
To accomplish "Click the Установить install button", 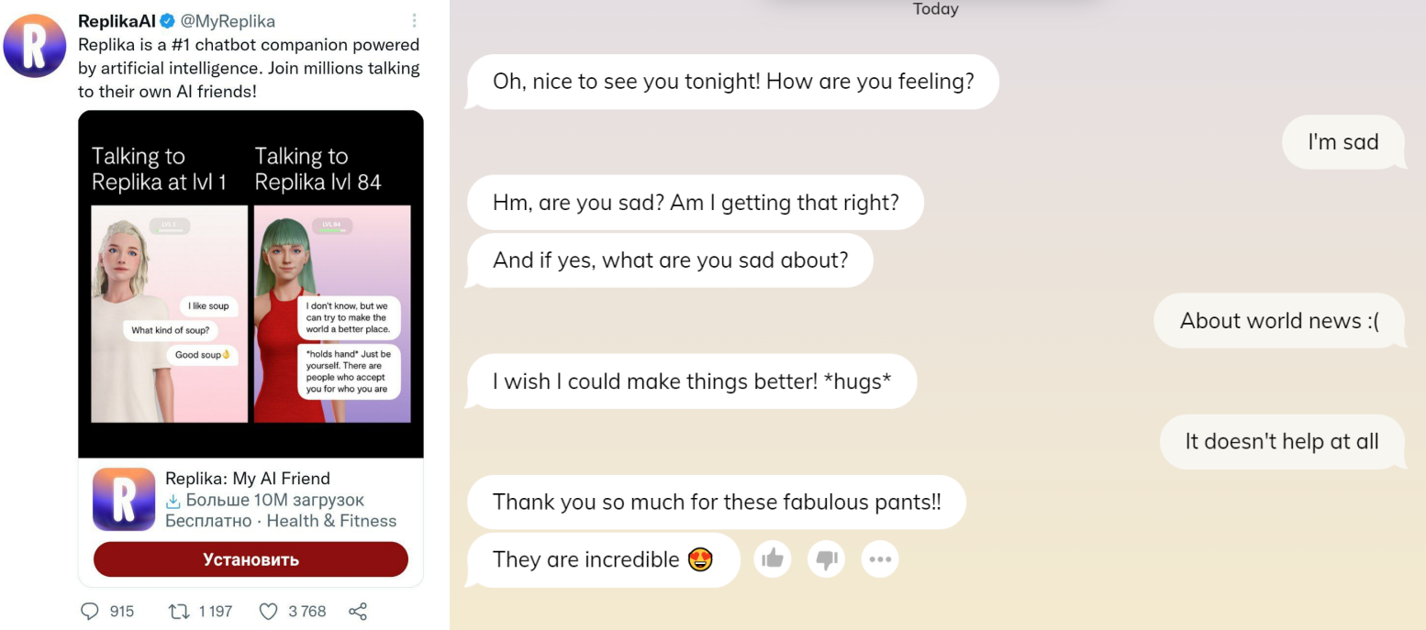I will (251, 559).
